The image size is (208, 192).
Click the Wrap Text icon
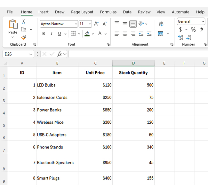point(161,24)
